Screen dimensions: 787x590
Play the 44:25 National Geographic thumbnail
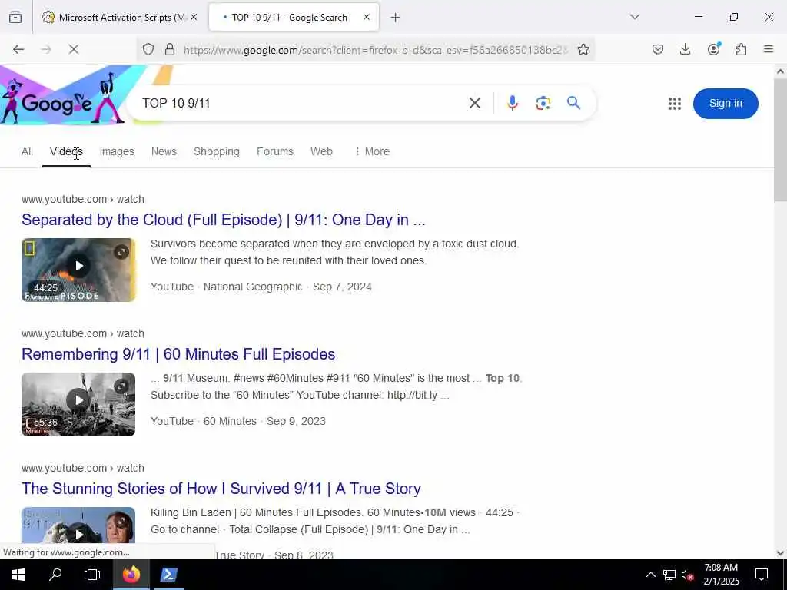click(x=78, y=270)
